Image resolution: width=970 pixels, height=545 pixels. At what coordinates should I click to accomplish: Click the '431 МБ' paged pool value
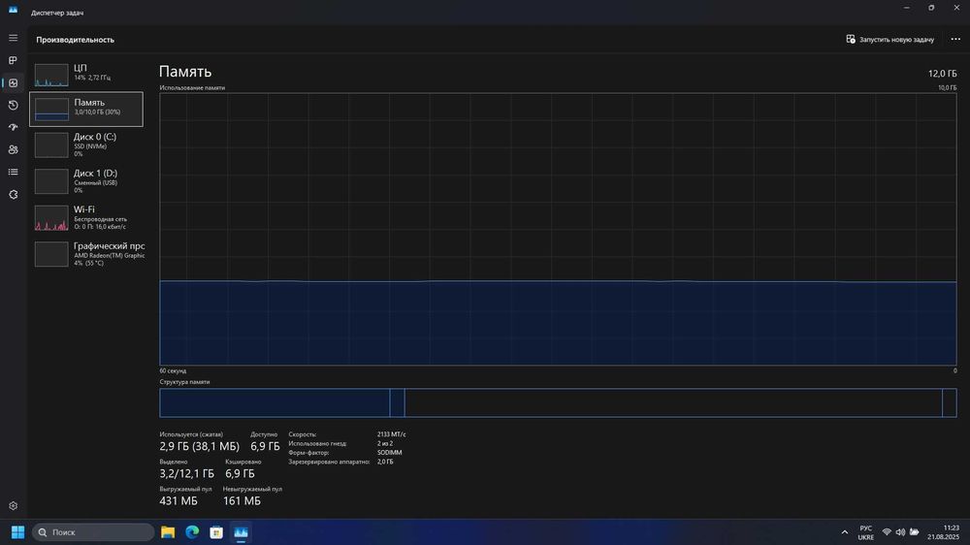coord(178,500)
